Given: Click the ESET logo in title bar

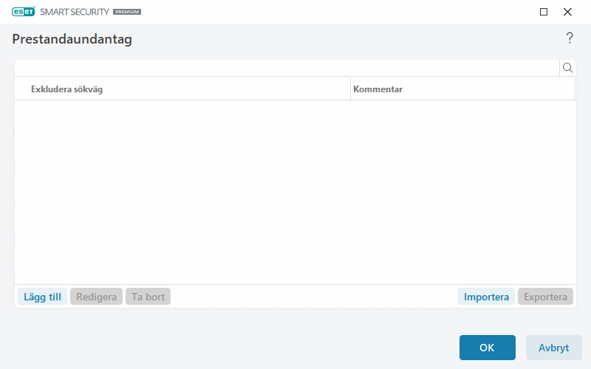Looking at the screenshot, I should tap(24, 12).
